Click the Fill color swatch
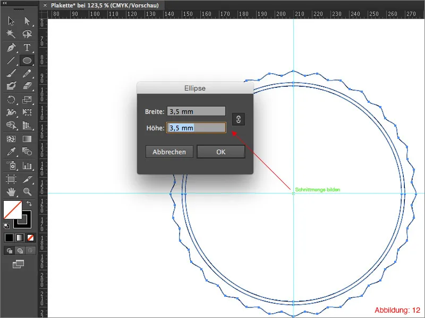 12,209
